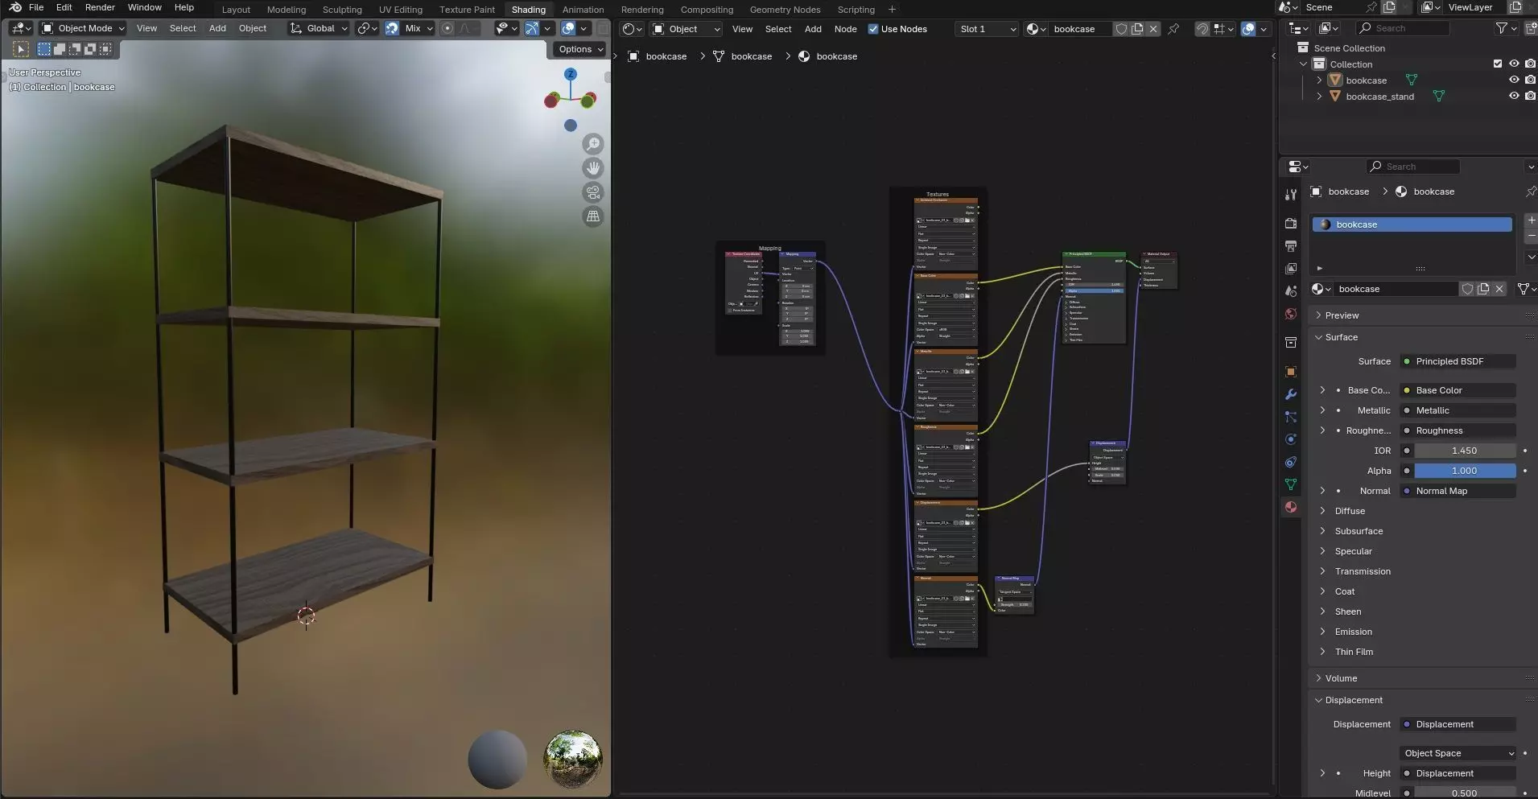The width and height of the screenshot is (1538, 799).
Task: Switch to the Geometry Nodes workspace tab
Action: click(x=785, y=10)
